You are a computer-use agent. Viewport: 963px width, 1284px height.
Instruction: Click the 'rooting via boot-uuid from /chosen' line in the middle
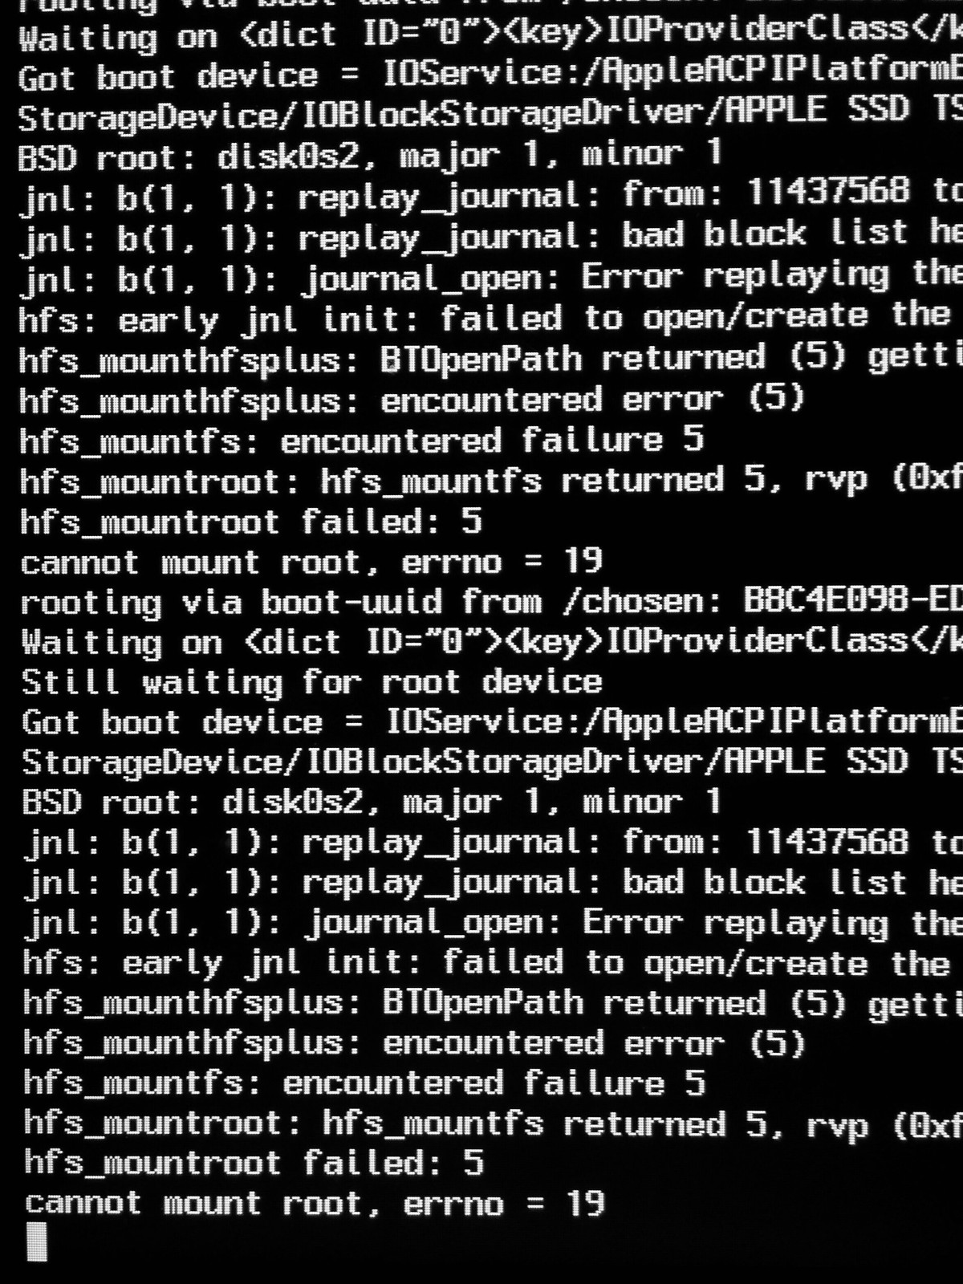(x=491, y=602)
